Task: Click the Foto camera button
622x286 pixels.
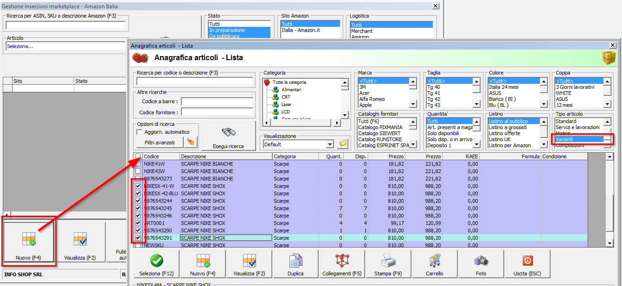Action: point(481,265)
